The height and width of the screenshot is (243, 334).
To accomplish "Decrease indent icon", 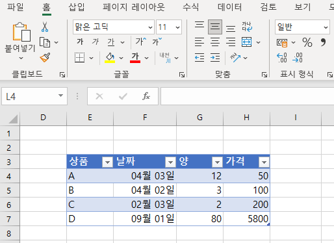I will (199, 58).
